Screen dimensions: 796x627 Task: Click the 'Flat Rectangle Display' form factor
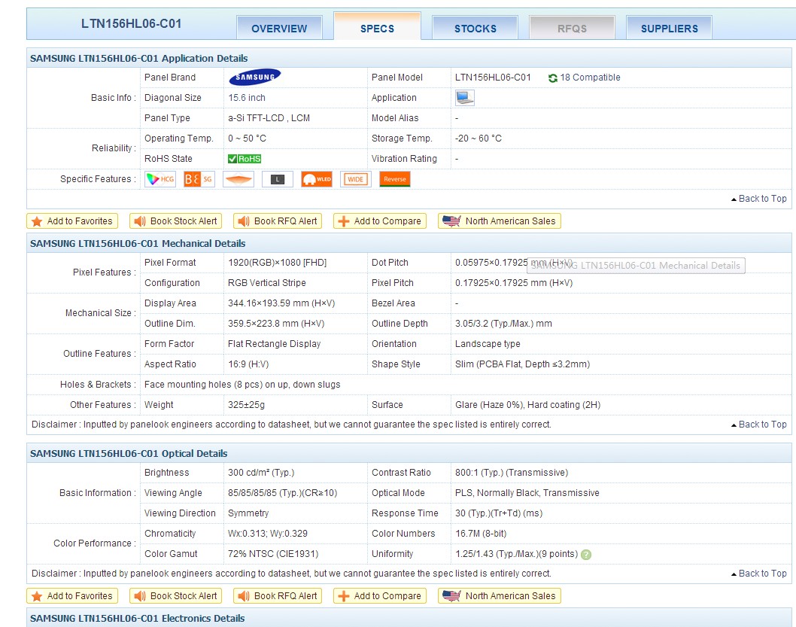[274, 344]
